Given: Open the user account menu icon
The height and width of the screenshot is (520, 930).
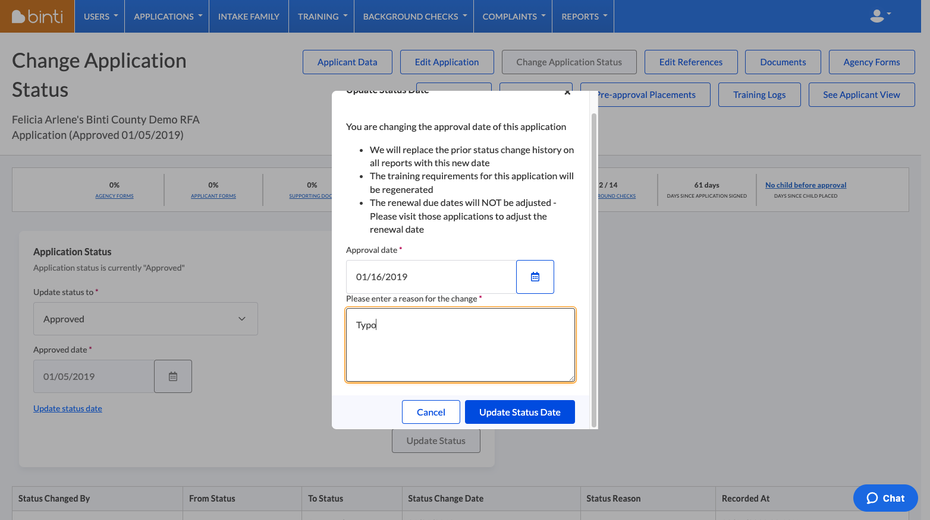Looking at the screenshot, I should [x=880, y=16].
